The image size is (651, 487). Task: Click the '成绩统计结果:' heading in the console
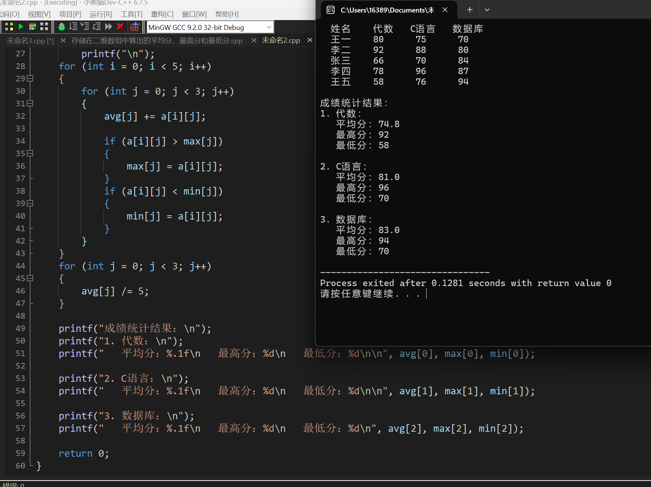point(354,103)
